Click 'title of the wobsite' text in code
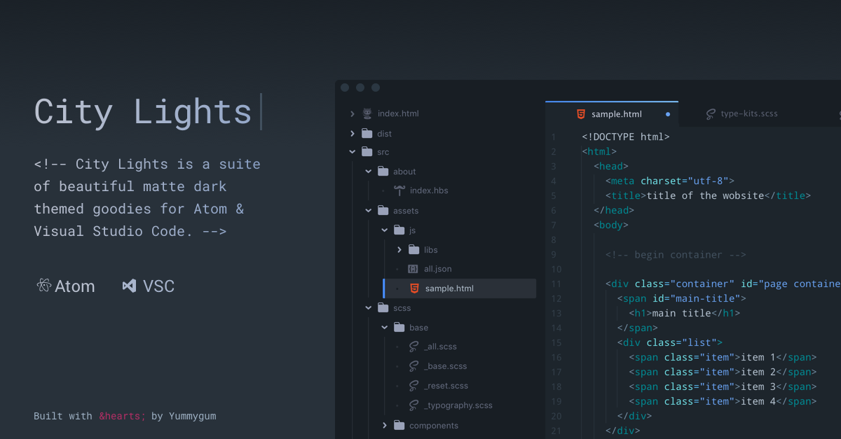This screenshot has height=439, width=841. (705, 195)
